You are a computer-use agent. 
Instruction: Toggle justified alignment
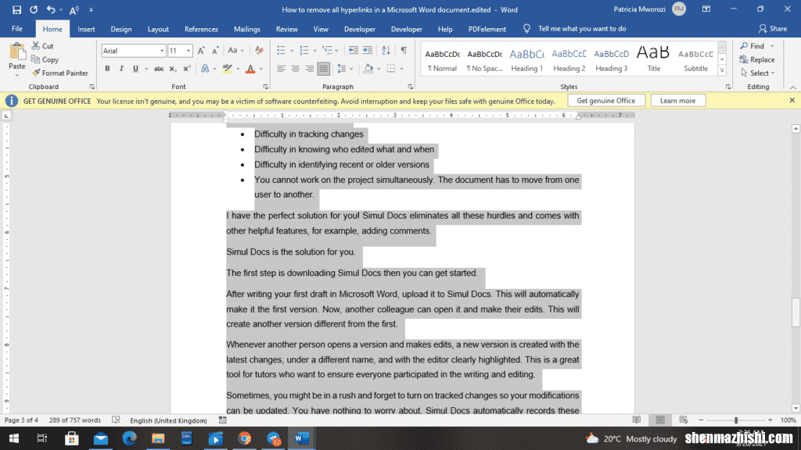click(323, 69)
